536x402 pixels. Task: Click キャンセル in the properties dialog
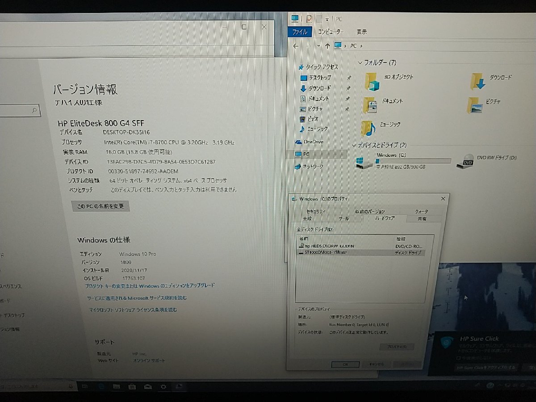point(376,364)
